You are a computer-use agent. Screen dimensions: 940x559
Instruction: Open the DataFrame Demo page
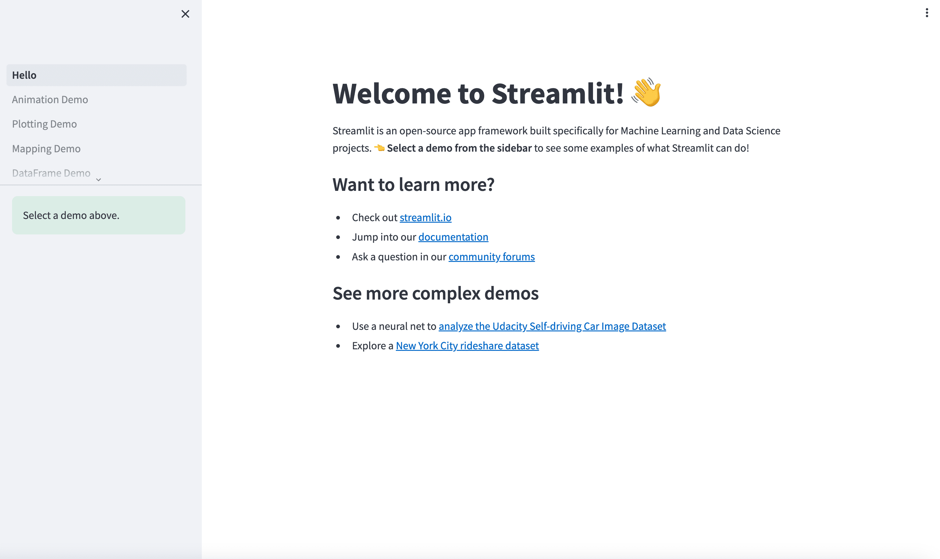(51, 173)
